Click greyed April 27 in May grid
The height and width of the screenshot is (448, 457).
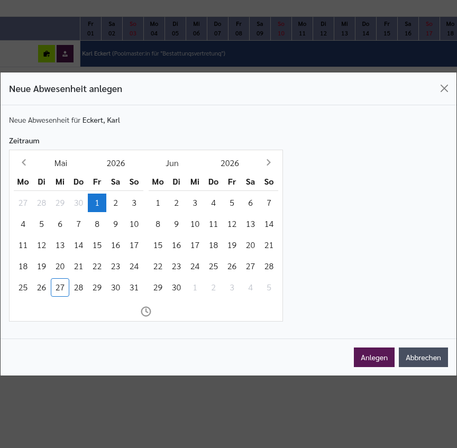point(23,203)
